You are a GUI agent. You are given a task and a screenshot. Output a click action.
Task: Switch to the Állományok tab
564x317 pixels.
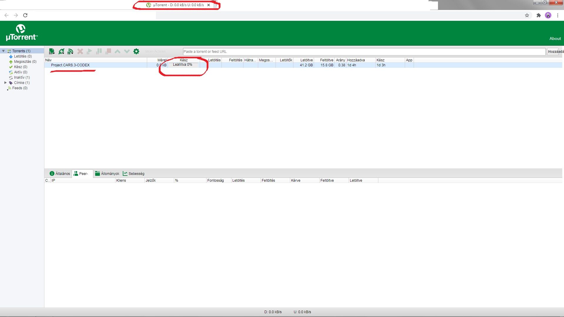pos(107,173)
